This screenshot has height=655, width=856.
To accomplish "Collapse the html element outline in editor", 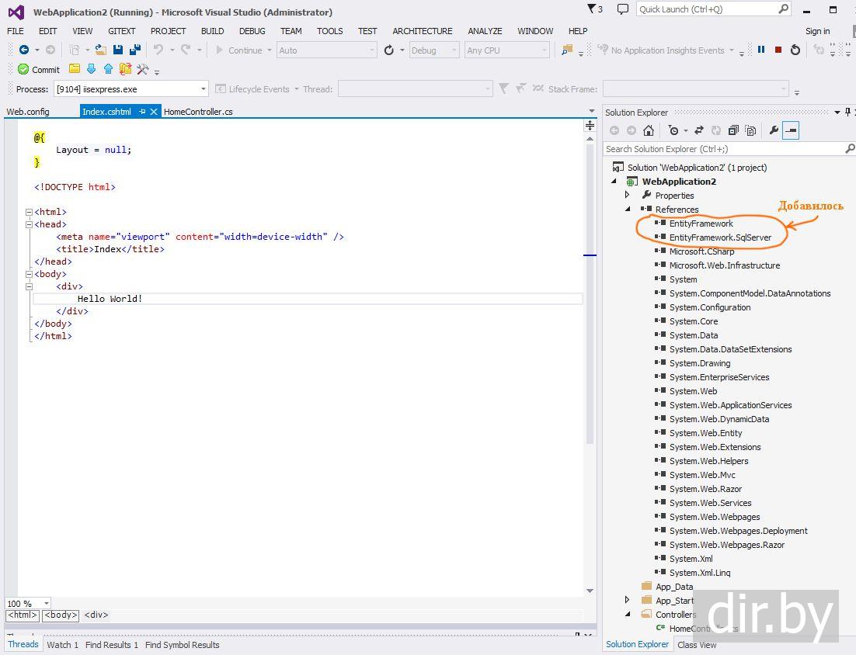I will 29,212.
